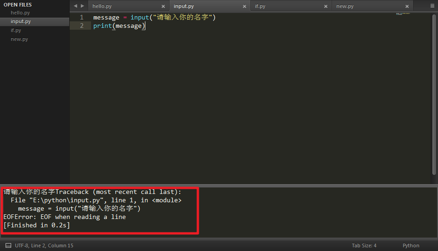This screenshot has height=251, width=438.
Task: Close the if.py tab
Action: pyautogui.click(x=326, y=6)
